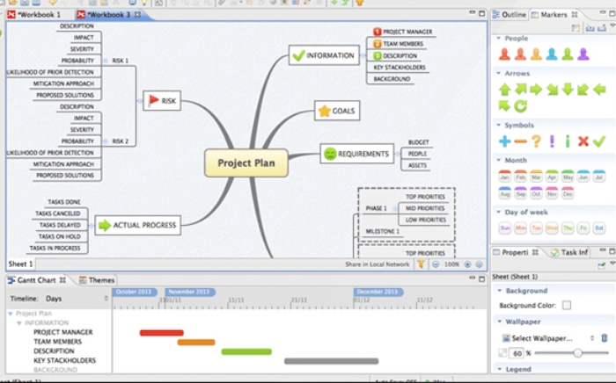Select the red X symbol marker

(x=583, y=141)
